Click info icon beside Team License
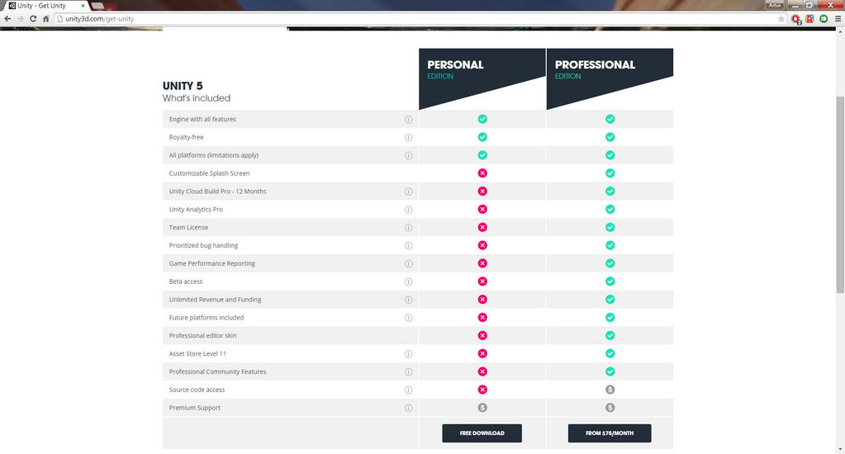The width and height of the screenshot is (845, 454). [409, 228]
